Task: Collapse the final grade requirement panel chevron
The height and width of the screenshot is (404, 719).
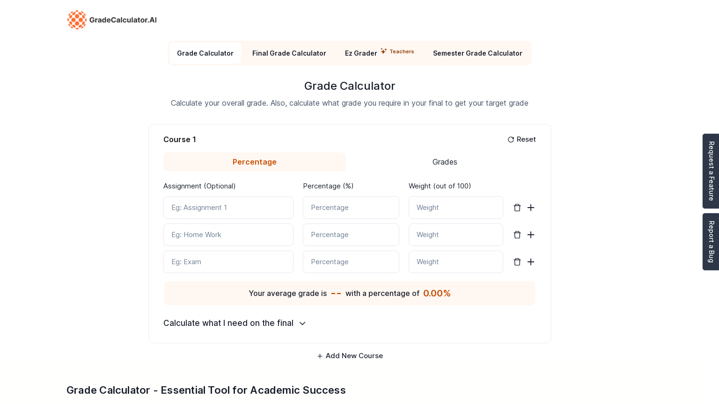Action: (x=302, y=324)
